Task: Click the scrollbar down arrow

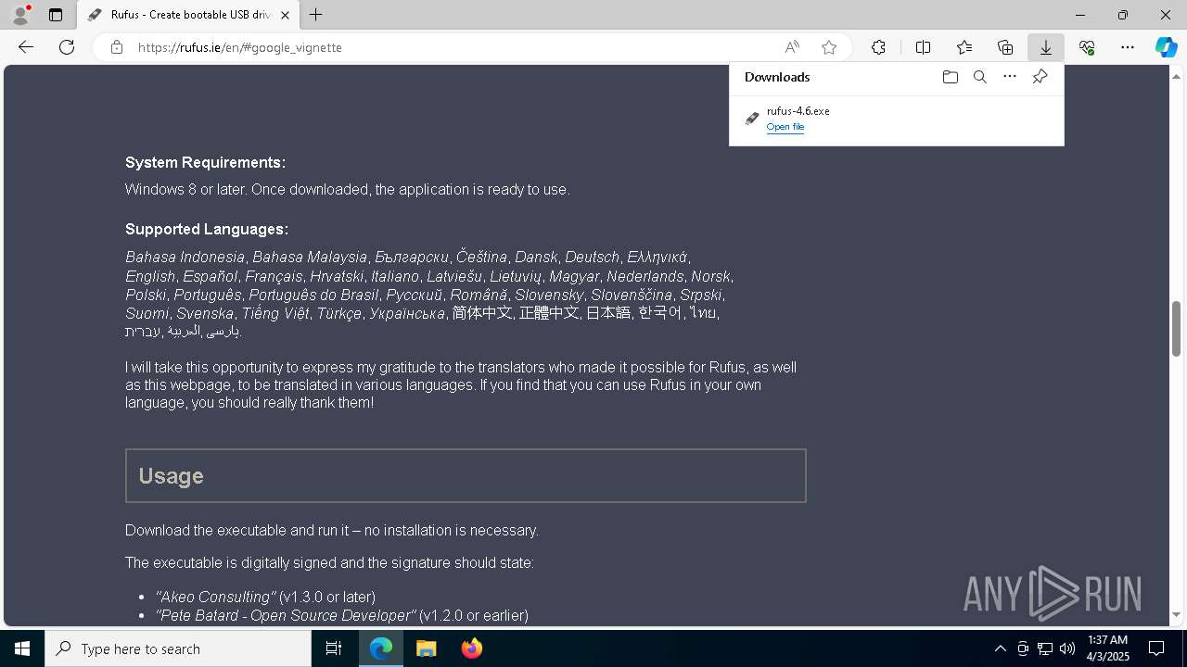Action: (1176, 614)
